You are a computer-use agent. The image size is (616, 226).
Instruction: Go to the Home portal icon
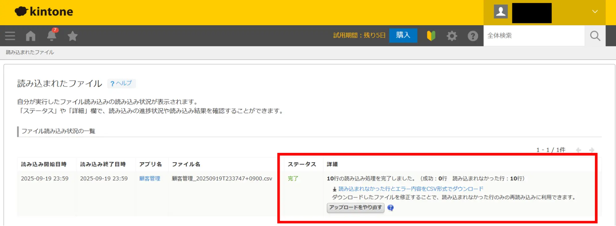click(31, 36)
